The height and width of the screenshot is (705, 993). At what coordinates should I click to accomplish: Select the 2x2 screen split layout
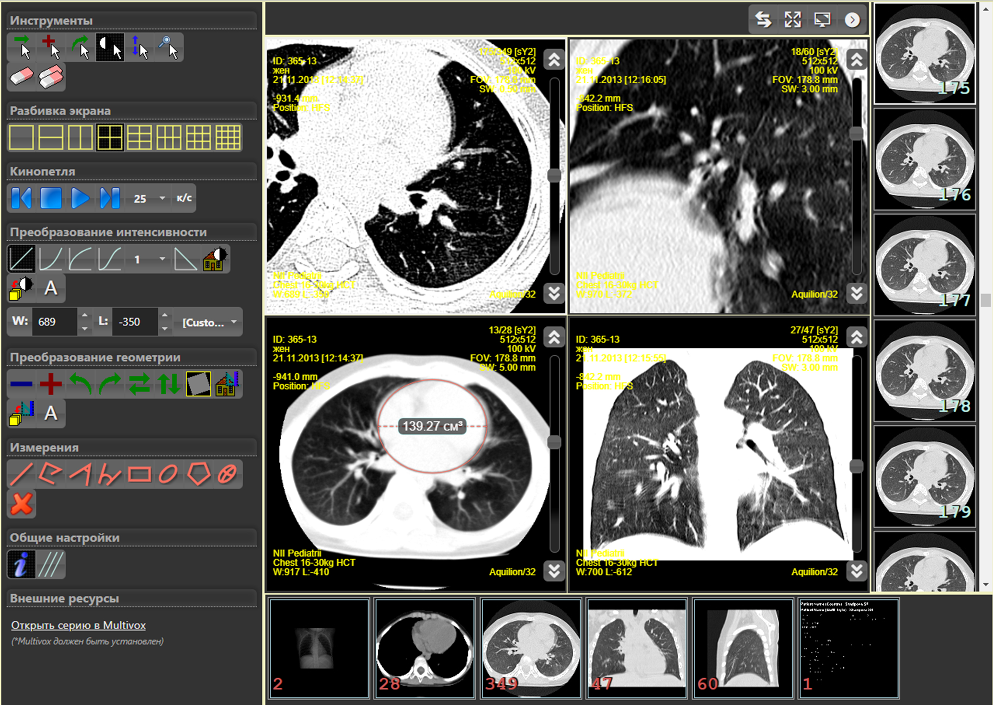click(110, 138)
